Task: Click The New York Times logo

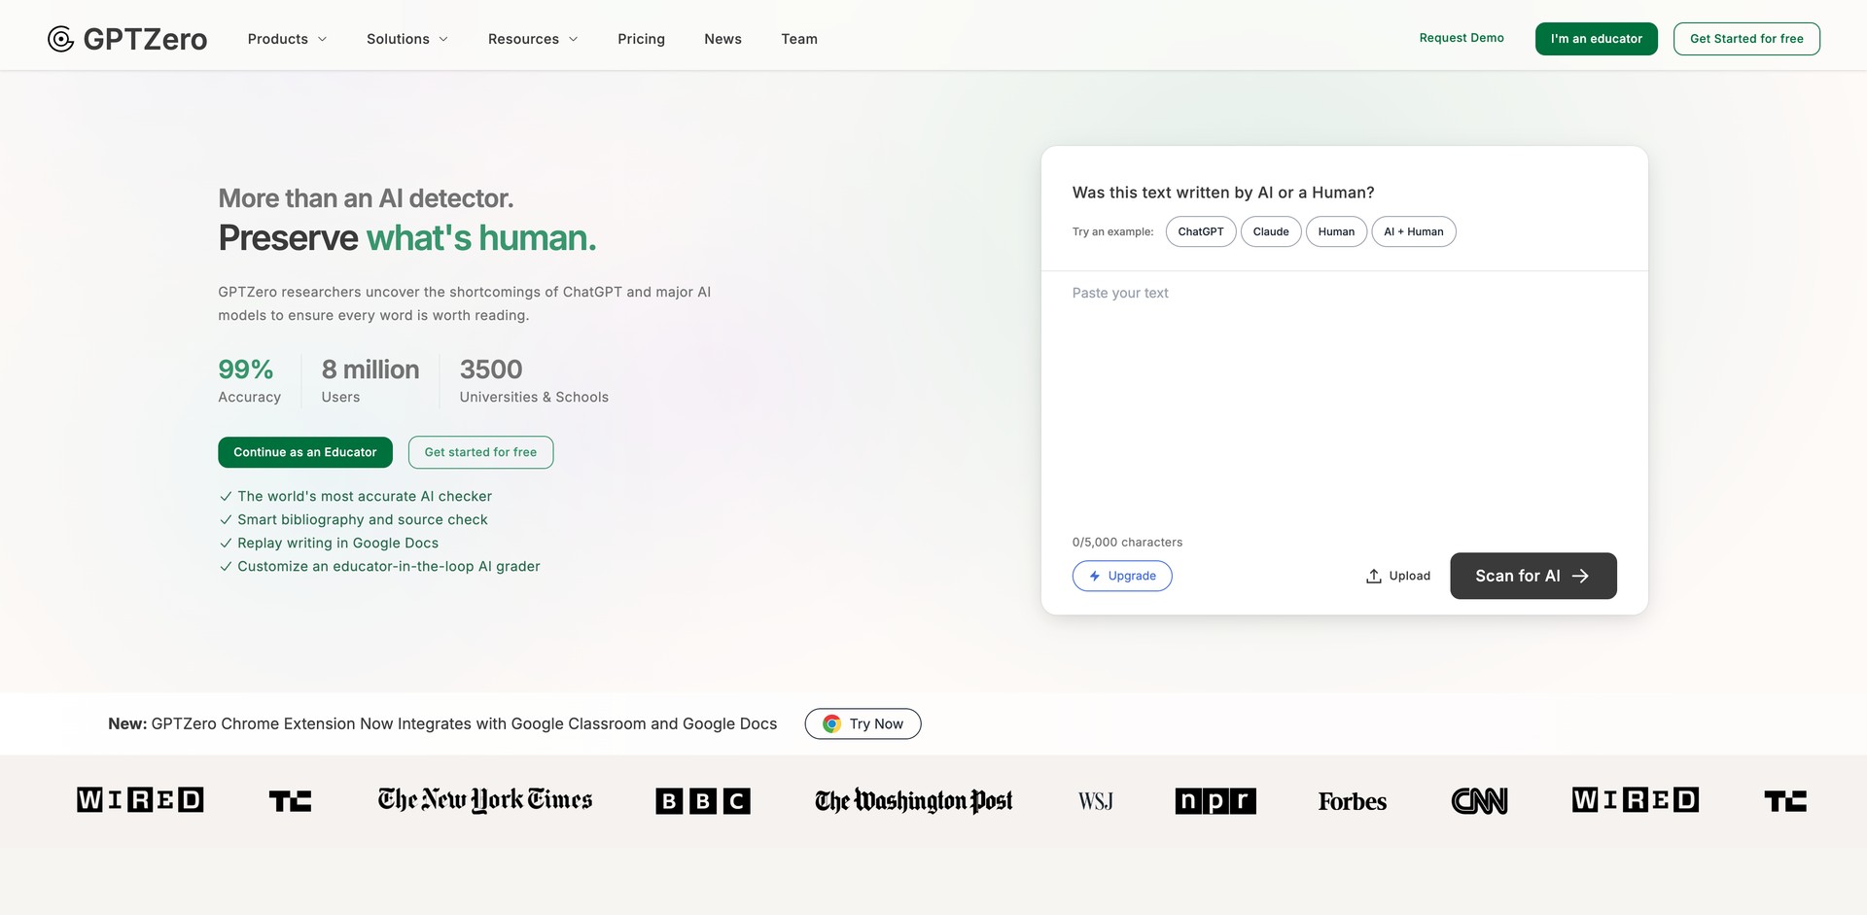Action: pyautogui.click(x=485, y=800)
